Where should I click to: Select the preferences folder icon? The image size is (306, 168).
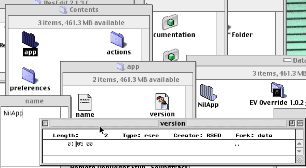(x=30, y=76)
